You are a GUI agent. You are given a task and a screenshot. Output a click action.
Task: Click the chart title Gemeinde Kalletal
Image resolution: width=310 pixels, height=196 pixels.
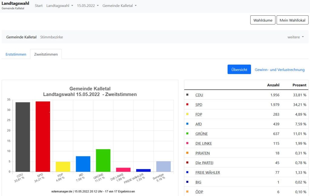tap(90, 88)
